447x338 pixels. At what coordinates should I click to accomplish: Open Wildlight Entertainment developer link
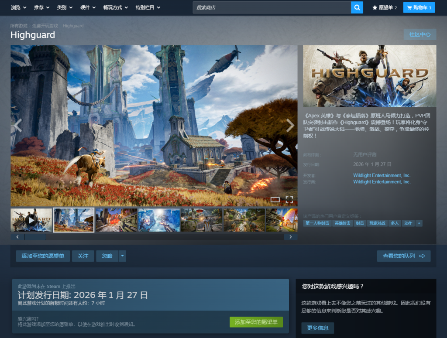coord(382,175)
